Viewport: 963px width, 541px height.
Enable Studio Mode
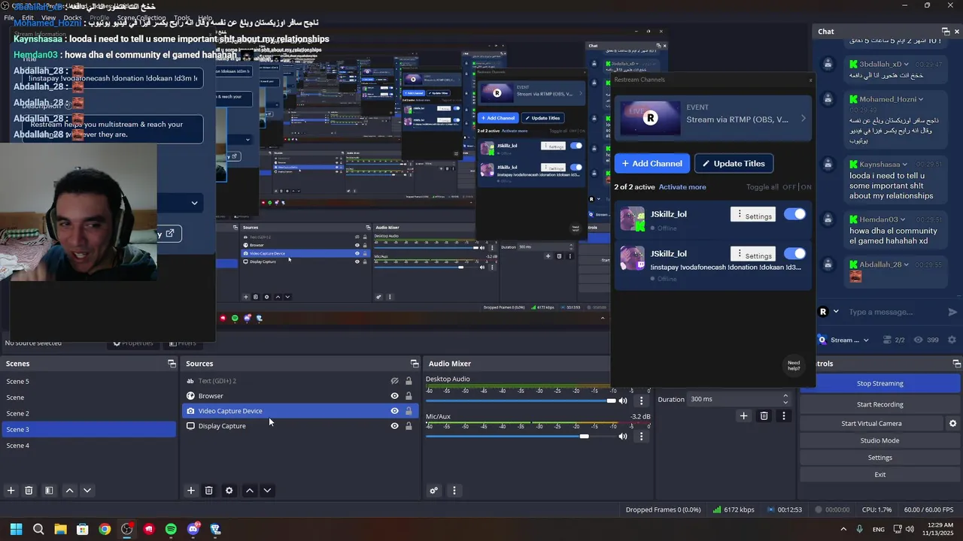(x=879, y=440)
